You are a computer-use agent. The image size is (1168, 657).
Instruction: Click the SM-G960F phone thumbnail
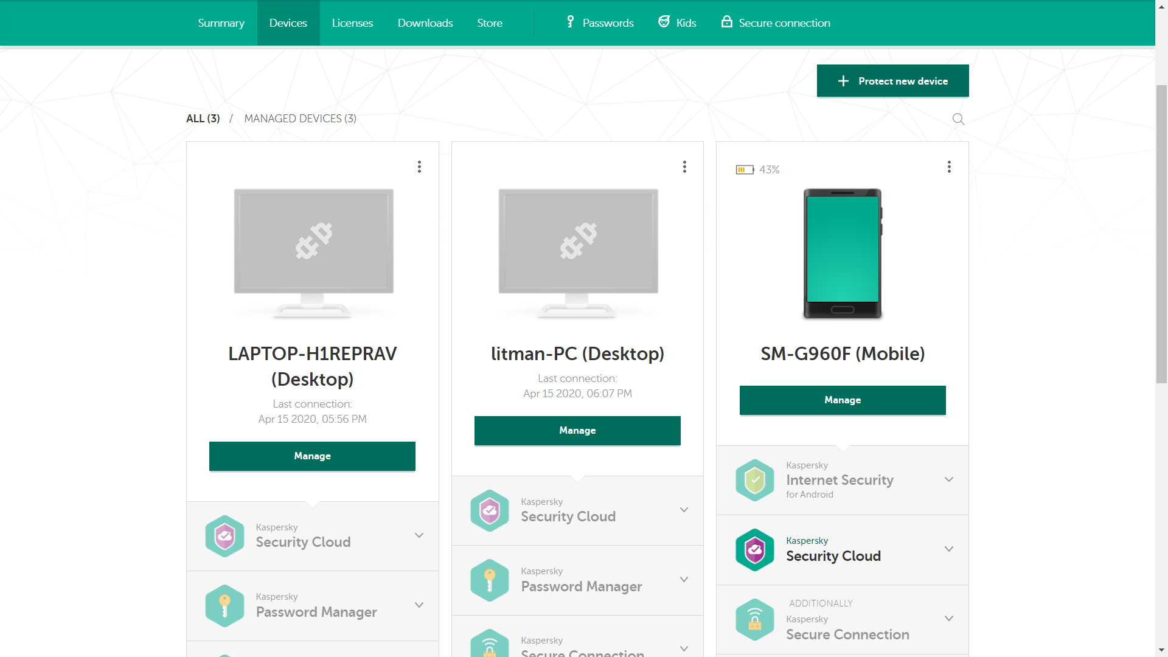(843, 253)
